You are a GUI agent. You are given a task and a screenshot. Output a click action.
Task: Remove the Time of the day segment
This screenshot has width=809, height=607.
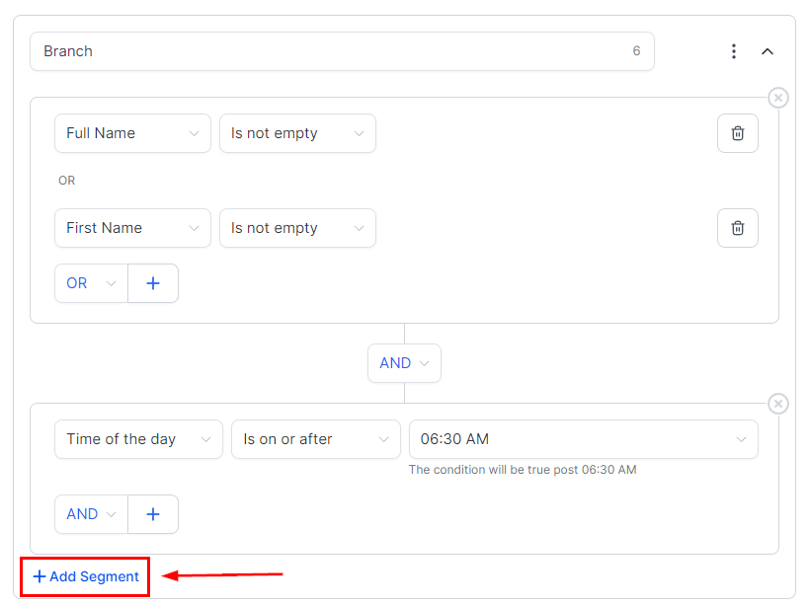pos(778,404)
